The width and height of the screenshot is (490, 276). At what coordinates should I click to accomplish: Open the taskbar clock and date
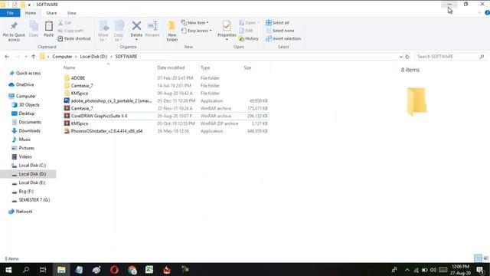[x=461, y=270]
